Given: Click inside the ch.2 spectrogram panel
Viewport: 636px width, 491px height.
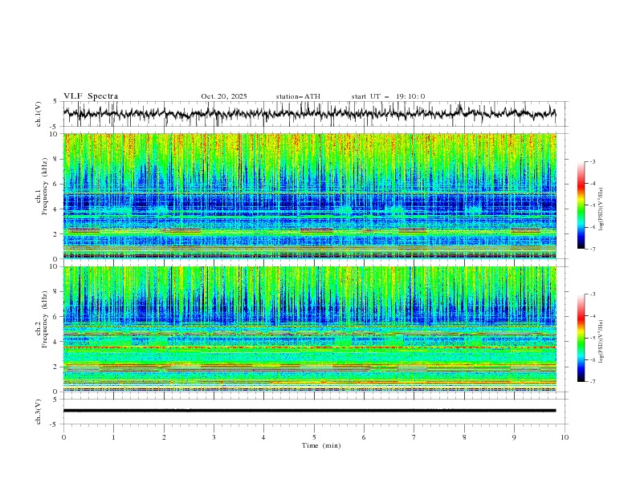Looking at the screenshot, I should point(309,329).
